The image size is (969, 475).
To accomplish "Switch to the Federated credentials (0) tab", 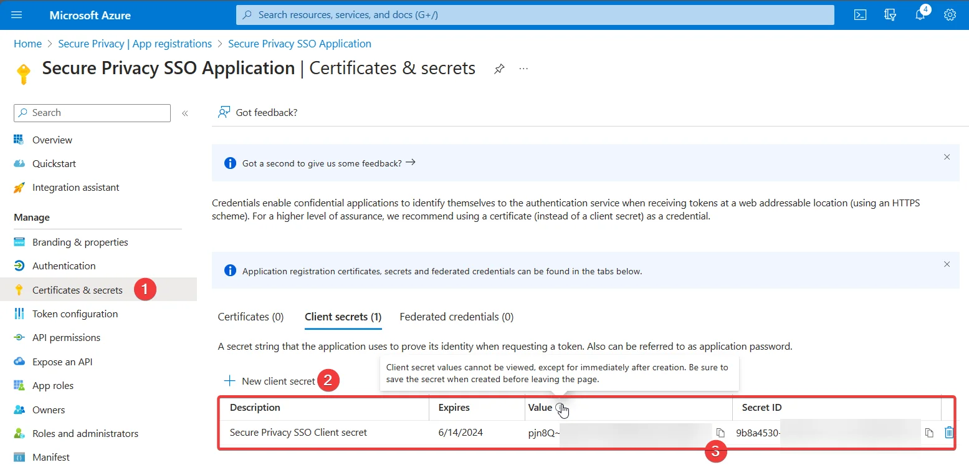I will pyautogui.click(x=456, y=317).
